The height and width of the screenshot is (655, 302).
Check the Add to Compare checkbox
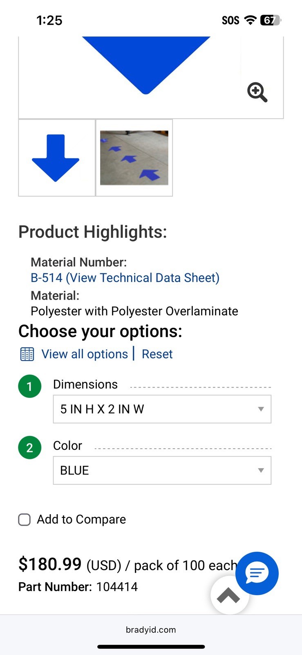click(x=25, y=519)
